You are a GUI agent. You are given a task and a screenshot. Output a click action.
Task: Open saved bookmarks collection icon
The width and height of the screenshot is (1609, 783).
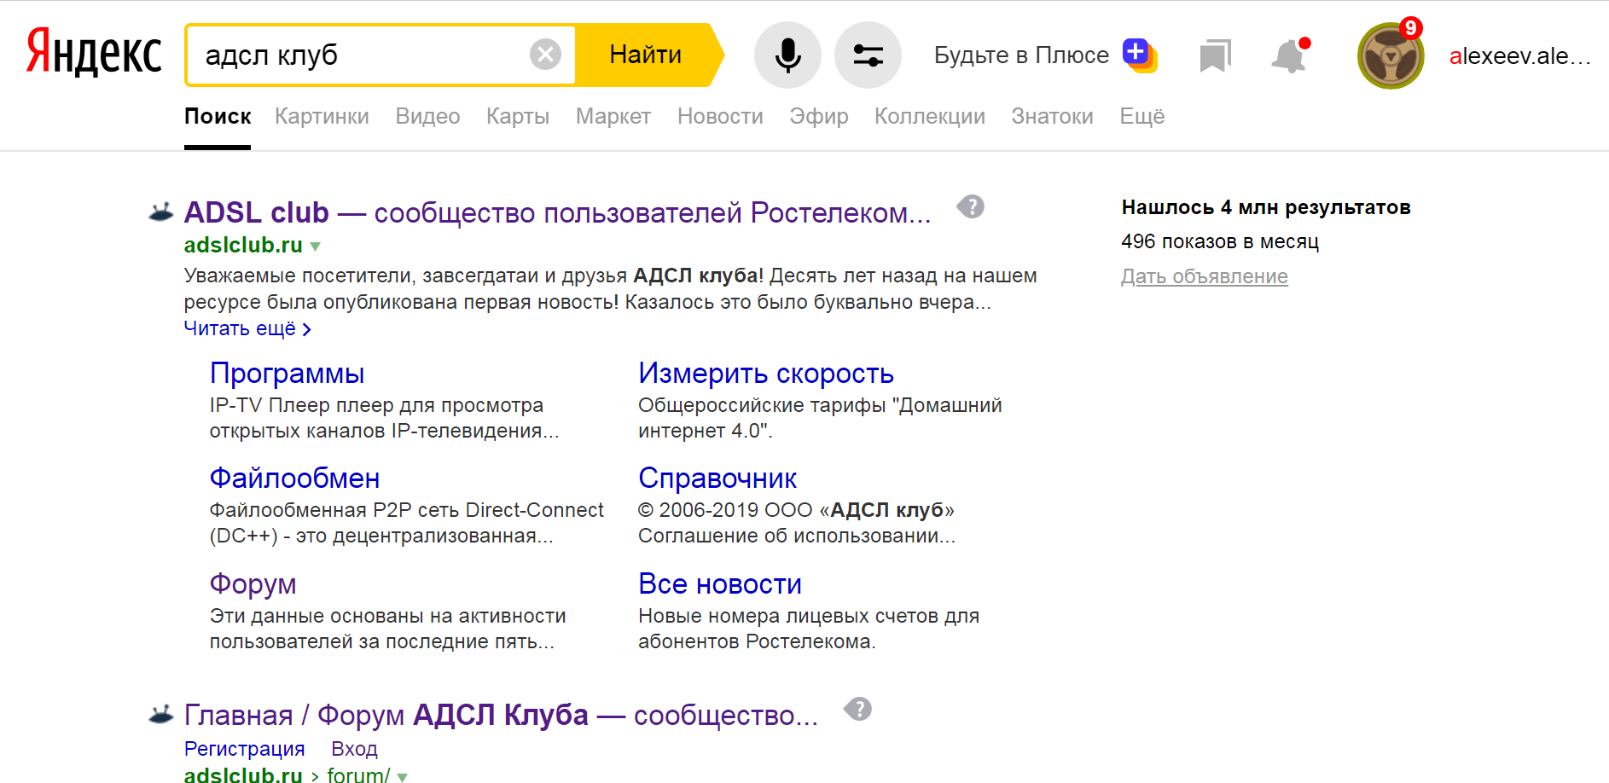pyautogui.click(x=1215, y=56)
